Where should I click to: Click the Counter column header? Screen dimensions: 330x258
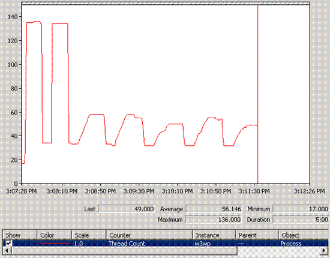point(149,235)
